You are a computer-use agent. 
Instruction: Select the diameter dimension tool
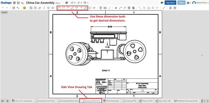(85, 8)
